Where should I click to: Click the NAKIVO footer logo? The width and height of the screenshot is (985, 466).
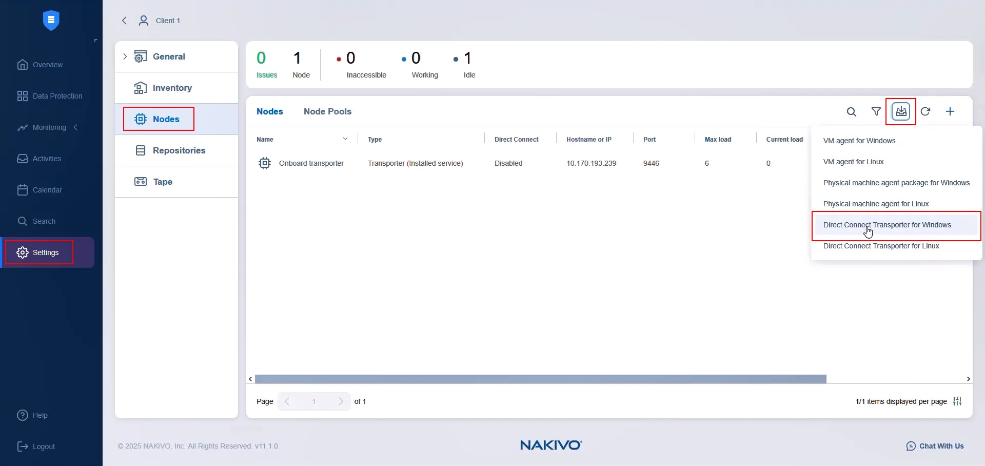[x=551, y=445]
